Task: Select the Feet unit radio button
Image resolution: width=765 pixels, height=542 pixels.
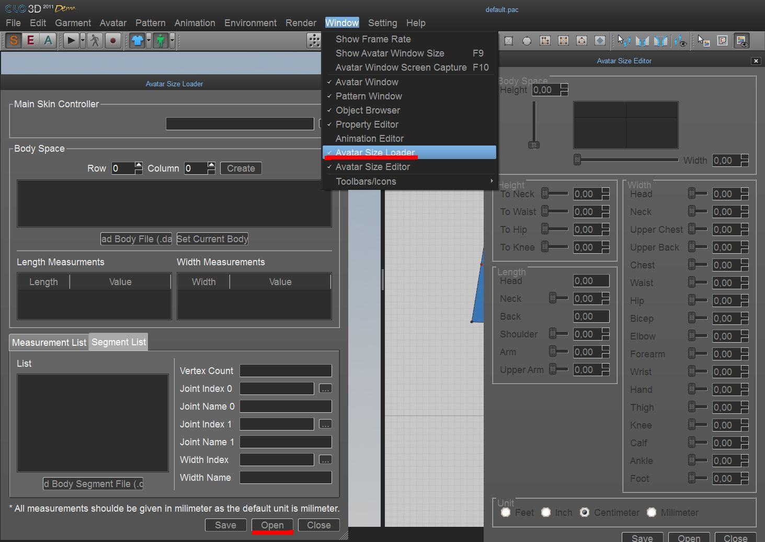Action: [506, 512]
